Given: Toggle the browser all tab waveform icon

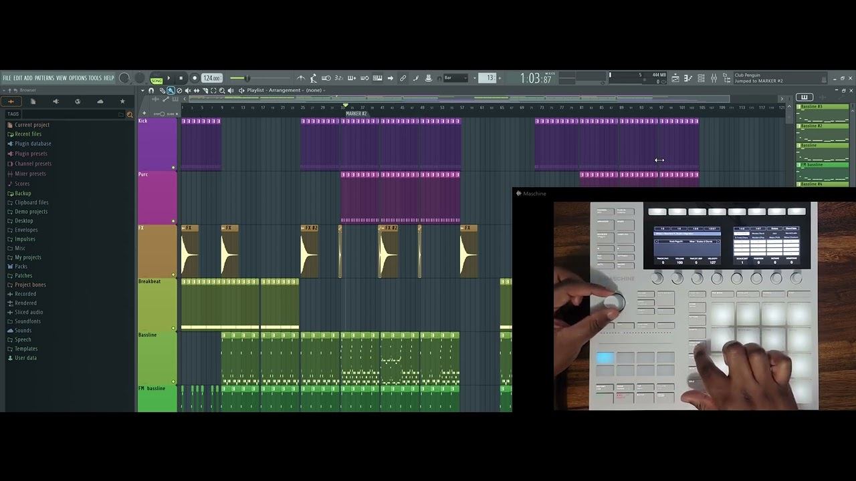Looking at the screenshot, I should click(11, 102).
